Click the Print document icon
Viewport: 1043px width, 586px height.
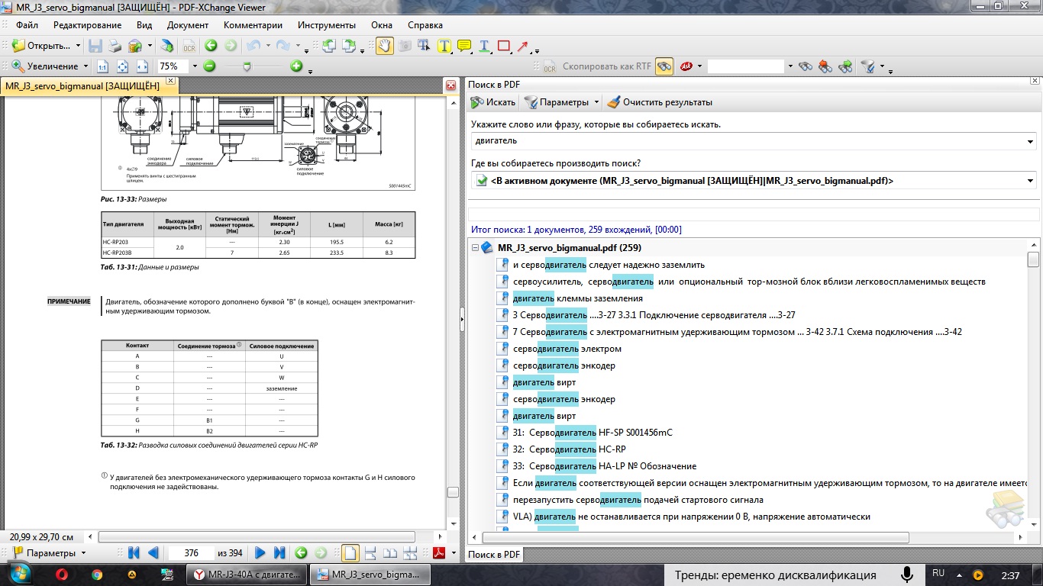pos(115,46)
